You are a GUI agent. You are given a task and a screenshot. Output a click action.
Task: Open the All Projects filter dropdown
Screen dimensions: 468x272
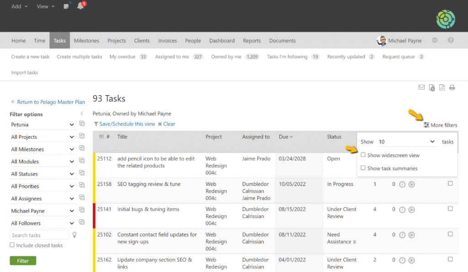click(x=43, y=137)
